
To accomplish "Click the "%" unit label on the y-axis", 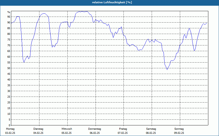I will click(x=9, y=12).
